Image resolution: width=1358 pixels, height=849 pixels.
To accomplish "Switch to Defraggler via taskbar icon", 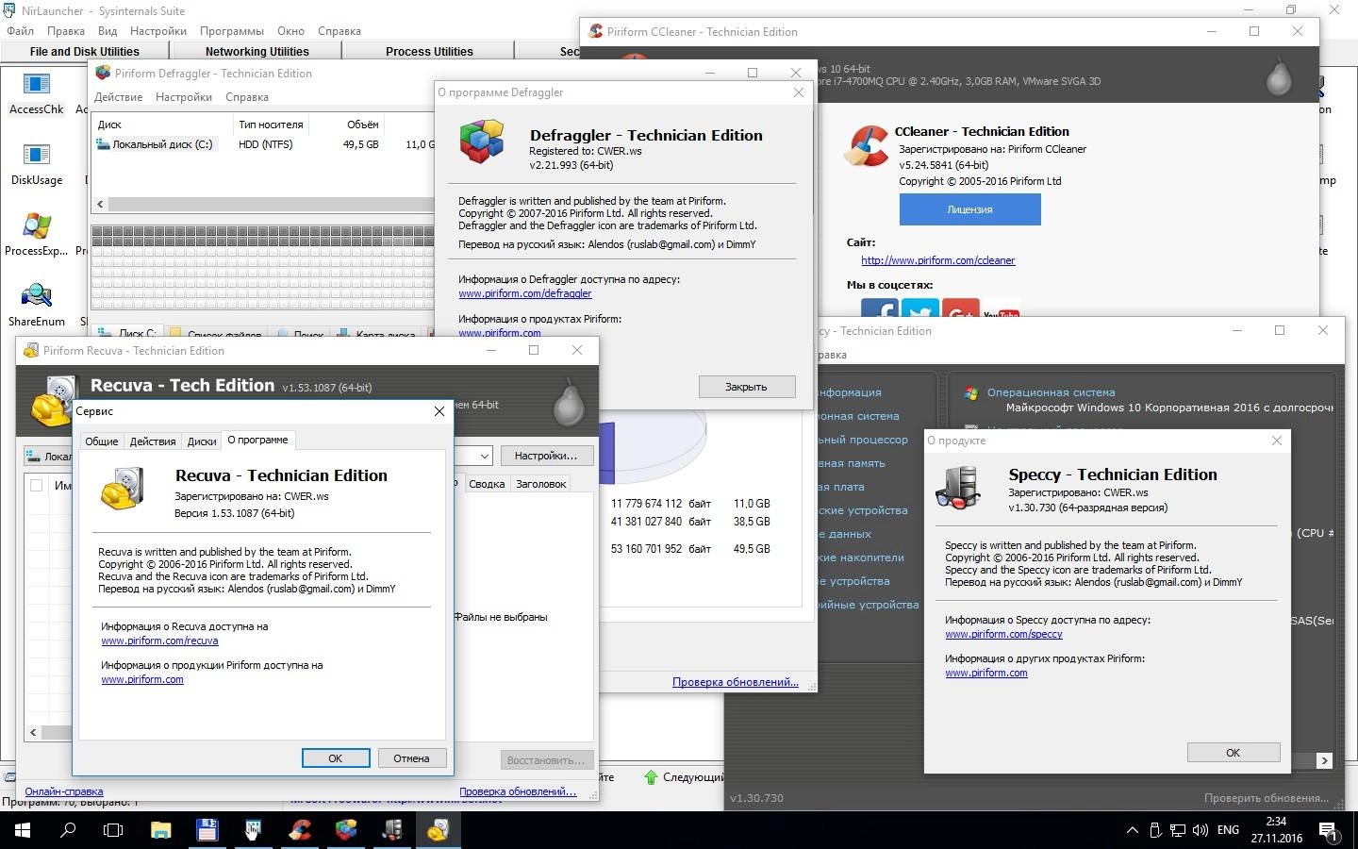I will [x=346, y=830].
